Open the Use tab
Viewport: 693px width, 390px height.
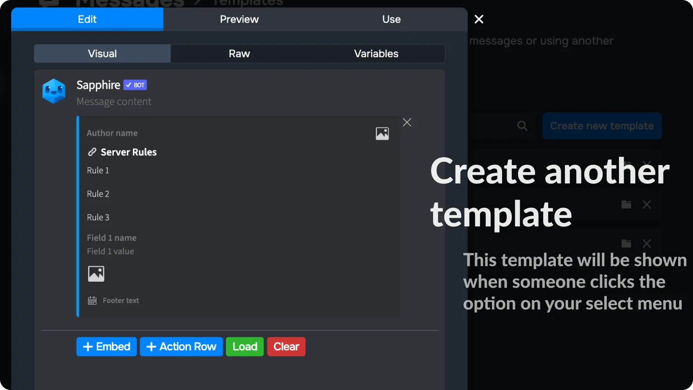pyautogui.click(x=391, y=19)
